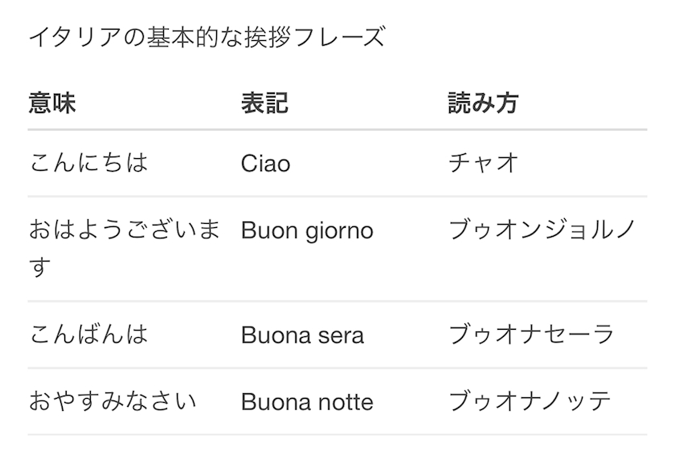Select the 読み方 column header
Screen dimensions: 675x451
(483, 104)
